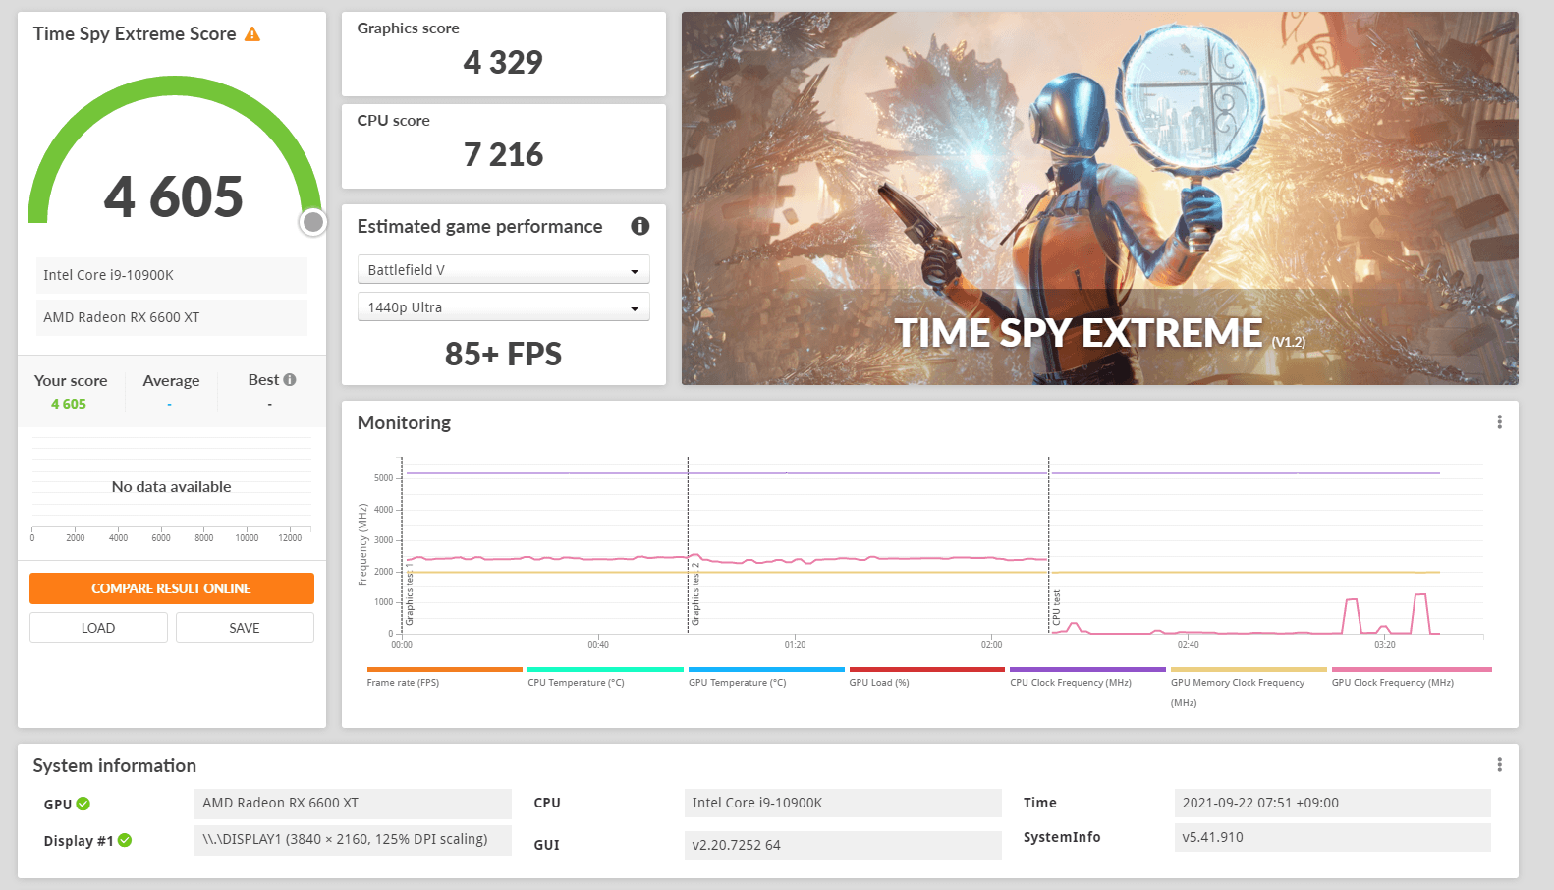Toggle the GPU Load (%) legend item
This screenshot has width=1554, height=890.
tap(927, 678)
